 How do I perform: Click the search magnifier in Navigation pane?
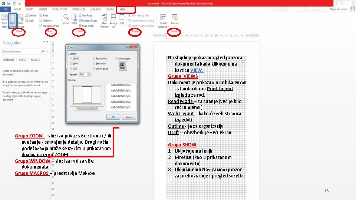click(x=42, y=52)
